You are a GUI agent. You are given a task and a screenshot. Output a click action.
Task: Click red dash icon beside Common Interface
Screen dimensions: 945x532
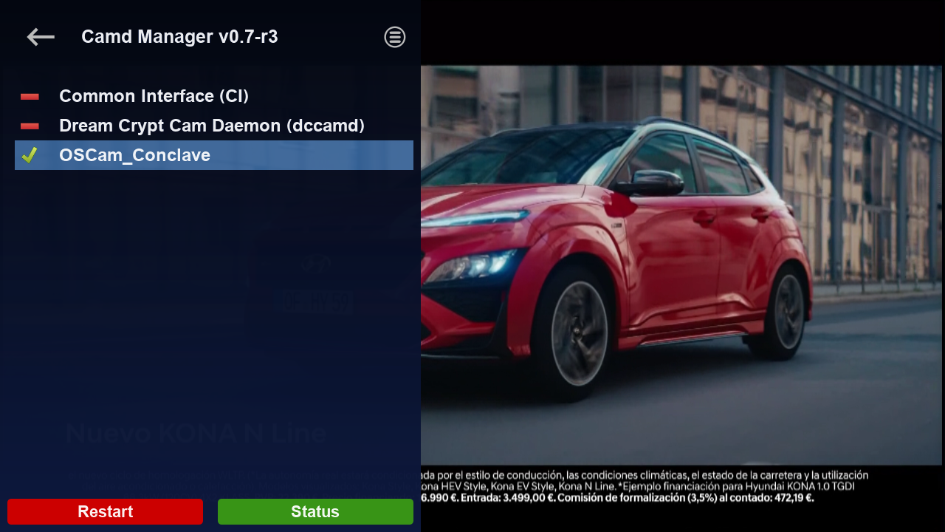point(30,97)
